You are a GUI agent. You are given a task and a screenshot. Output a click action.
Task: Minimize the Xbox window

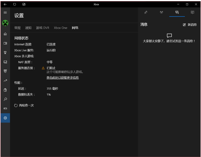pyautogui.click(x=178, y=4)
